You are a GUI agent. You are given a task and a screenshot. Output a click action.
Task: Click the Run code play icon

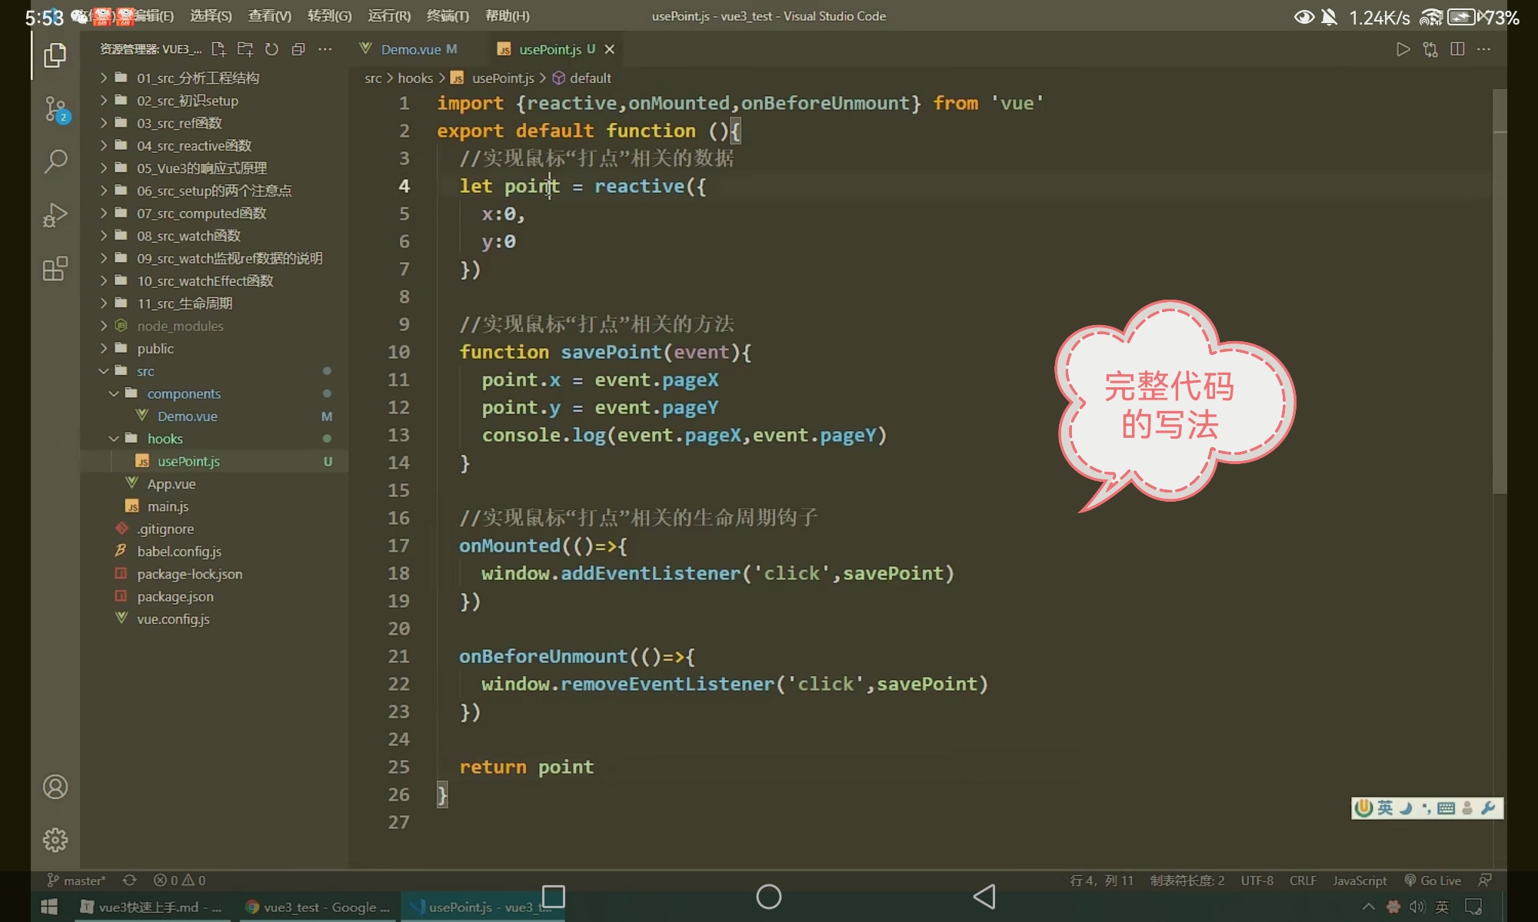[x=1403, y=49]
